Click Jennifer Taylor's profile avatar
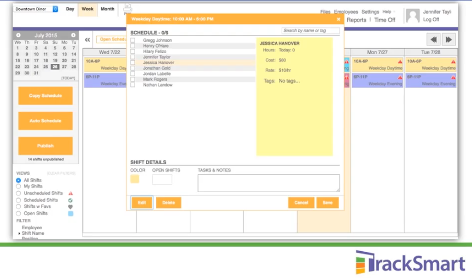 [412, 15]
